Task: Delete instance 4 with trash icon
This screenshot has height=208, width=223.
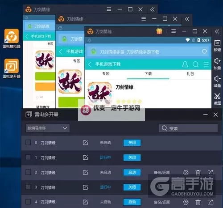Action: (198, 202)
